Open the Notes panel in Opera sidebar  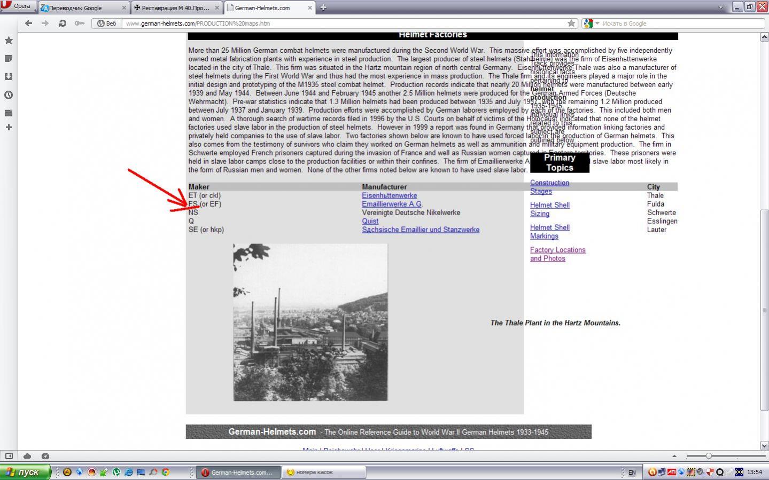point(9,59)
